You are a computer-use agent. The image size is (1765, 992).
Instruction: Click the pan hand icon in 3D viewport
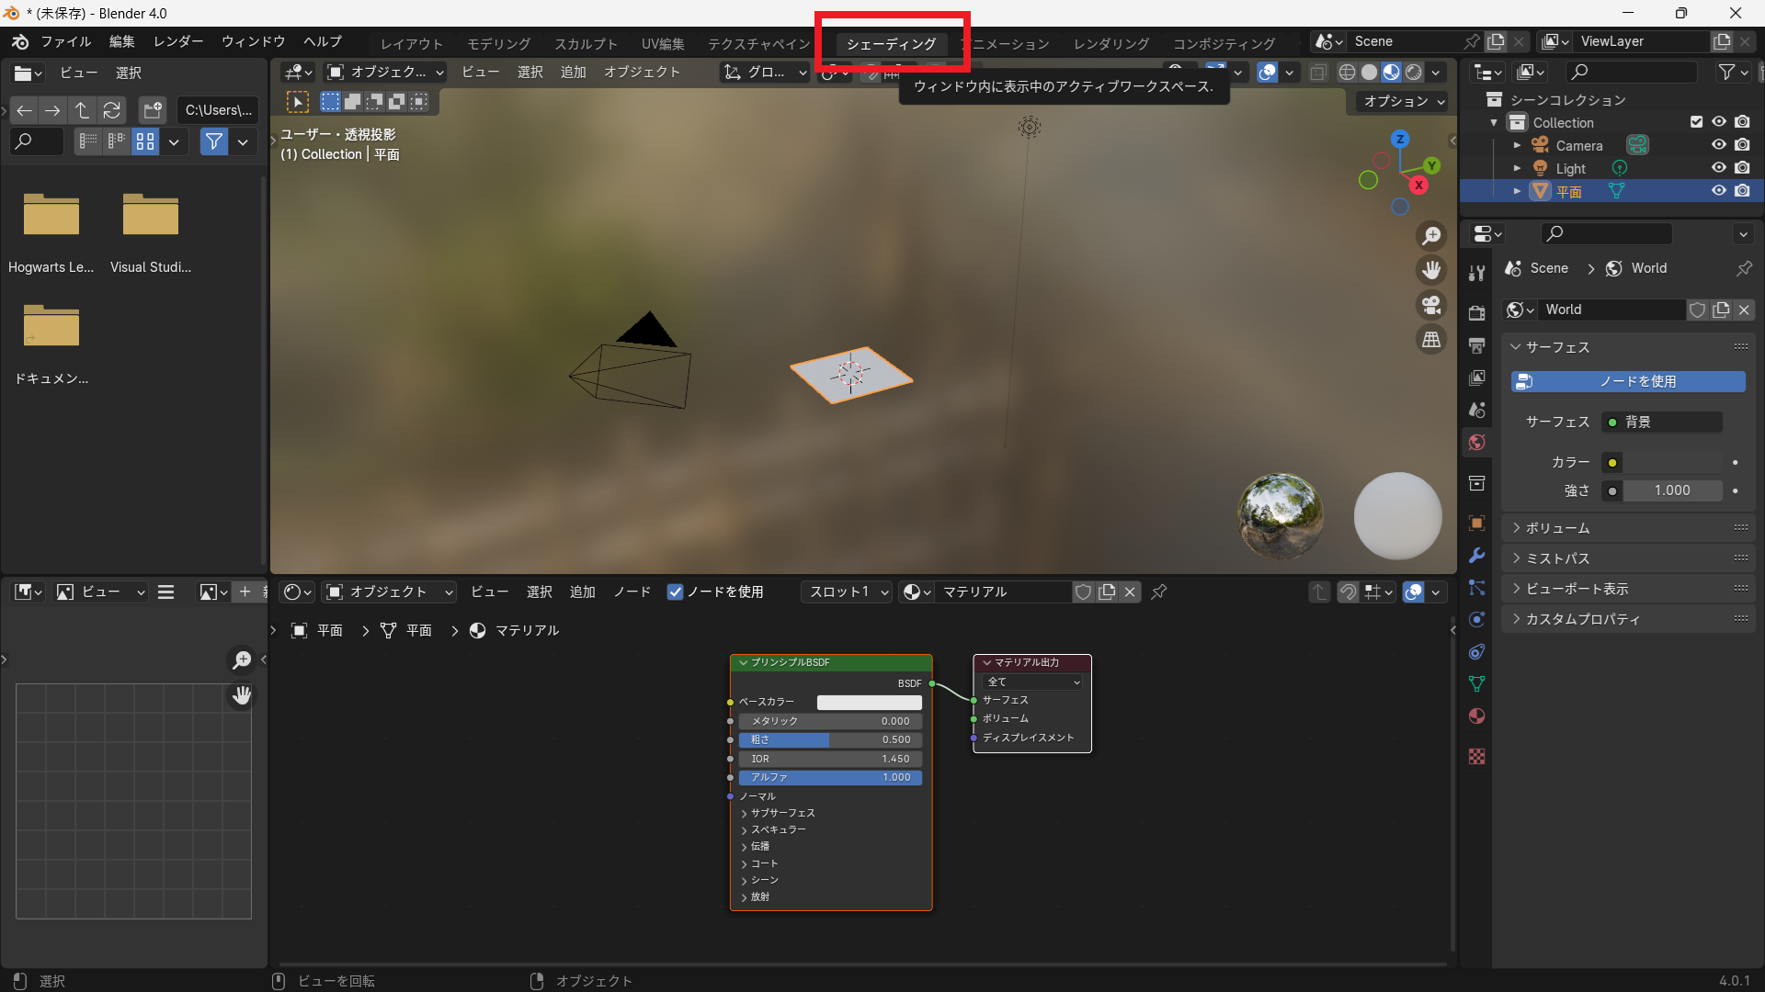tap(1431, 270)
